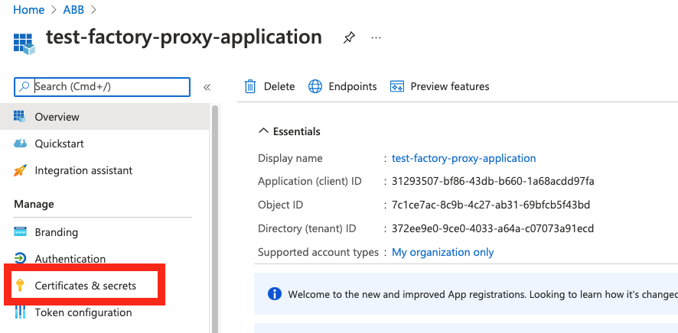Viewport: 678px width, 333px height.
Task: Select Object ID value 7c1ce7ac-8c9b...
Action: point(491,205)
